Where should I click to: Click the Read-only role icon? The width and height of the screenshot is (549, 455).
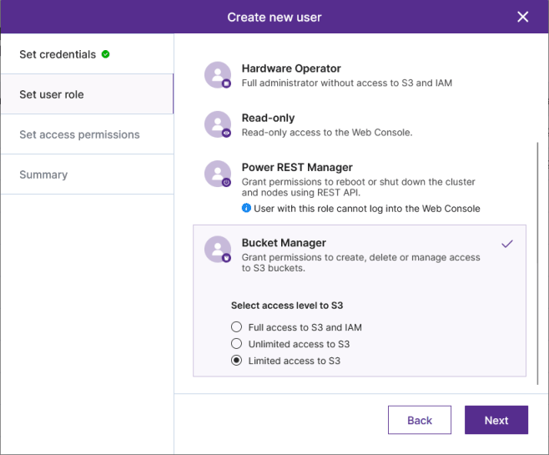point(218,124)
